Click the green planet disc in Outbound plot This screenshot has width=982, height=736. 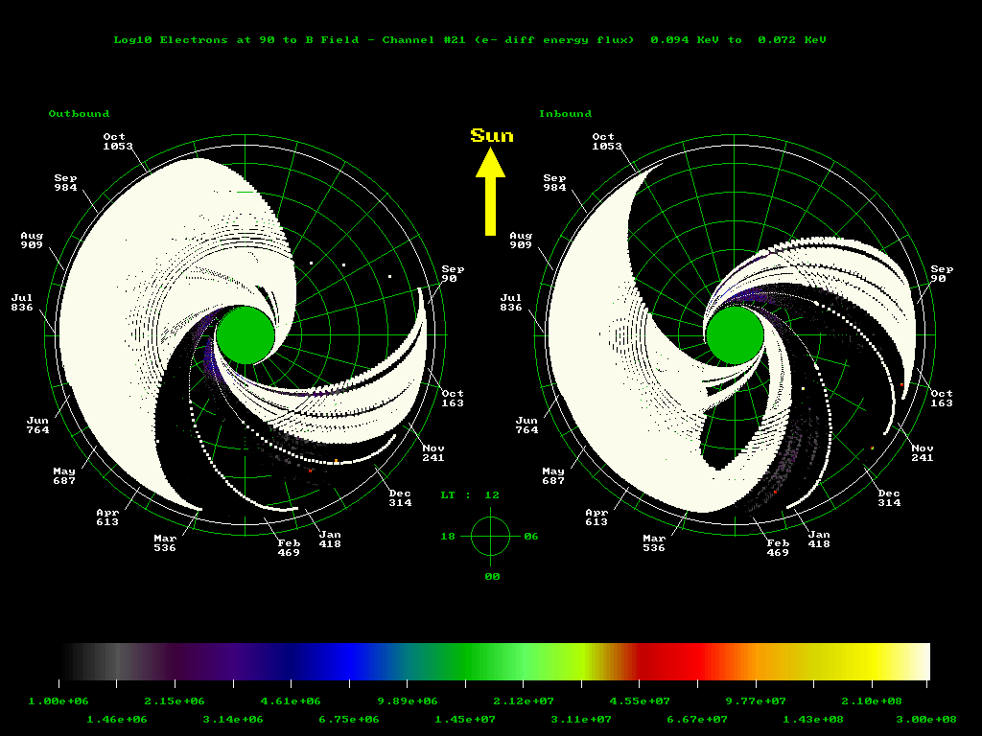[245, 335]
